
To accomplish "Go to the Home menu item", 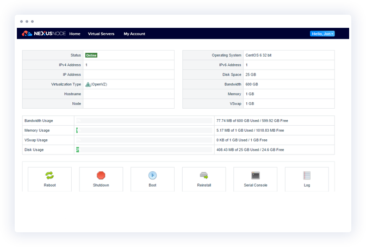I will (x=75, y=34).
